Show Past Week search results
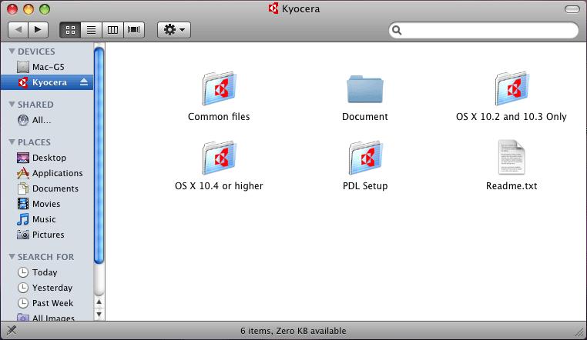The width and height of the screenshot is (587, 340). click(47, 303)
